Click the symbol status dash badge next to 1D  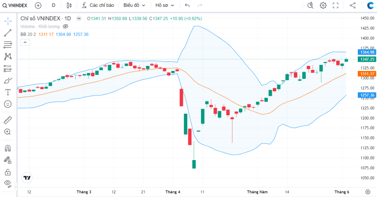click(79, 19)
